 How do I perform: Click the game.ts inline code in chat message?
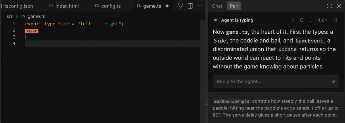tap(237, 32)
